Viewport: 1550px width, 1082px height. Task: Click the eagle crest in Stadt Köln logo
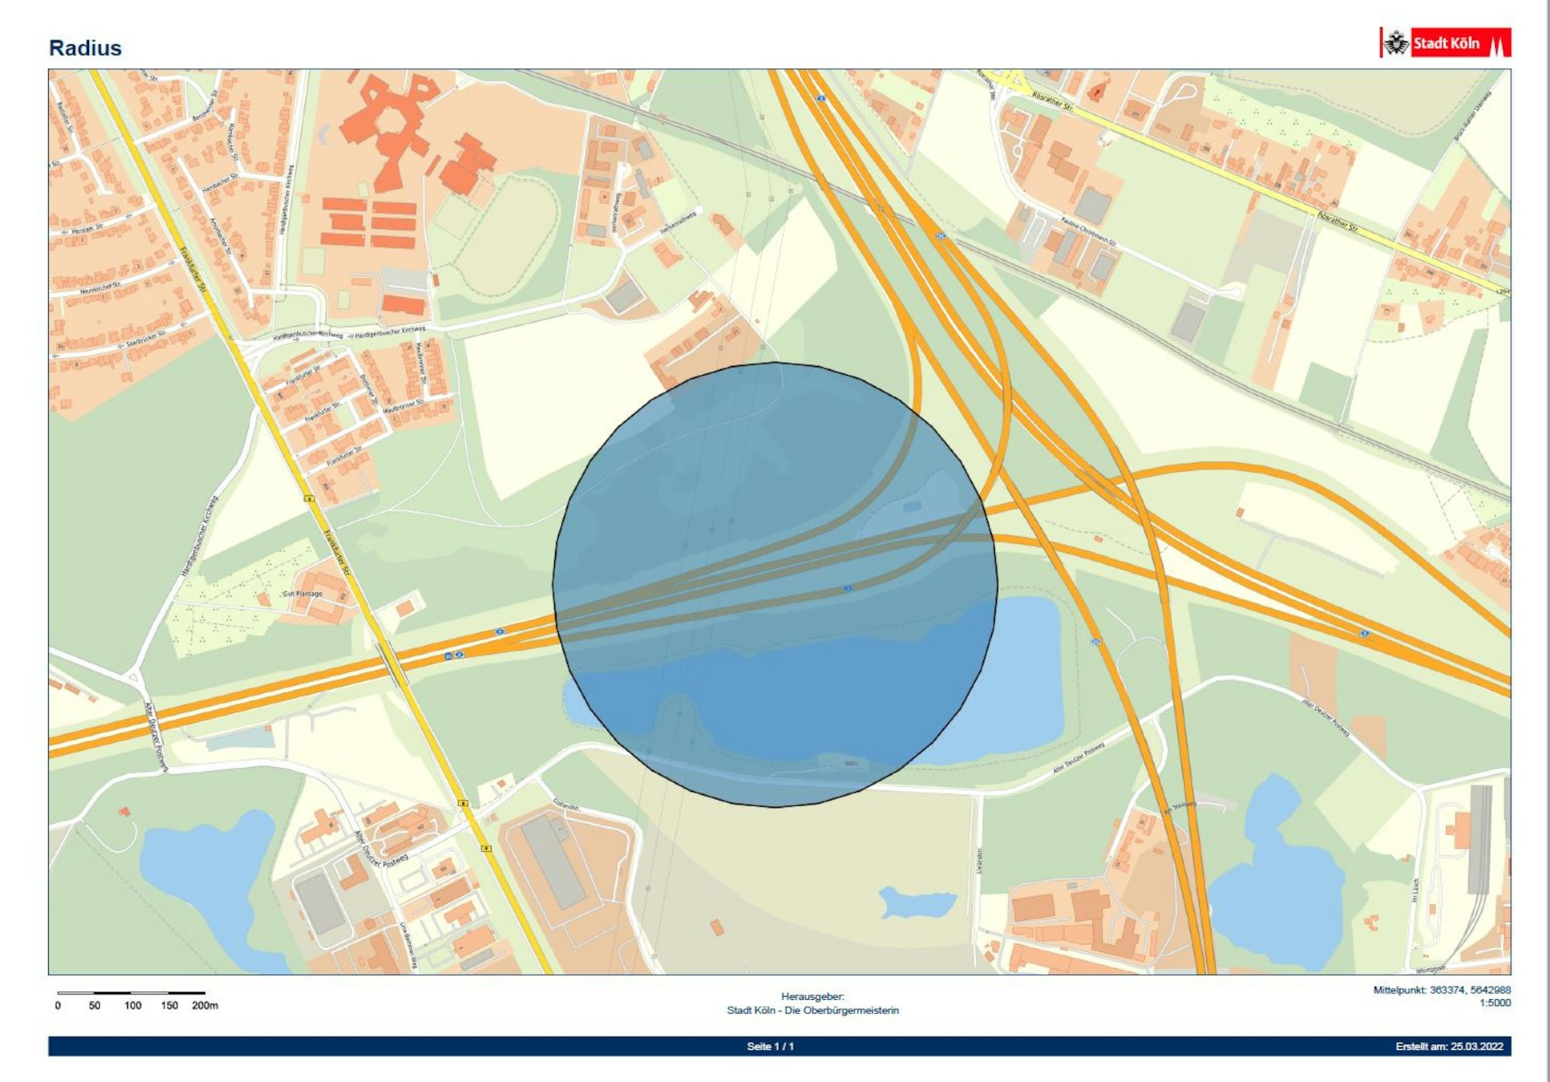point(1397,43)
